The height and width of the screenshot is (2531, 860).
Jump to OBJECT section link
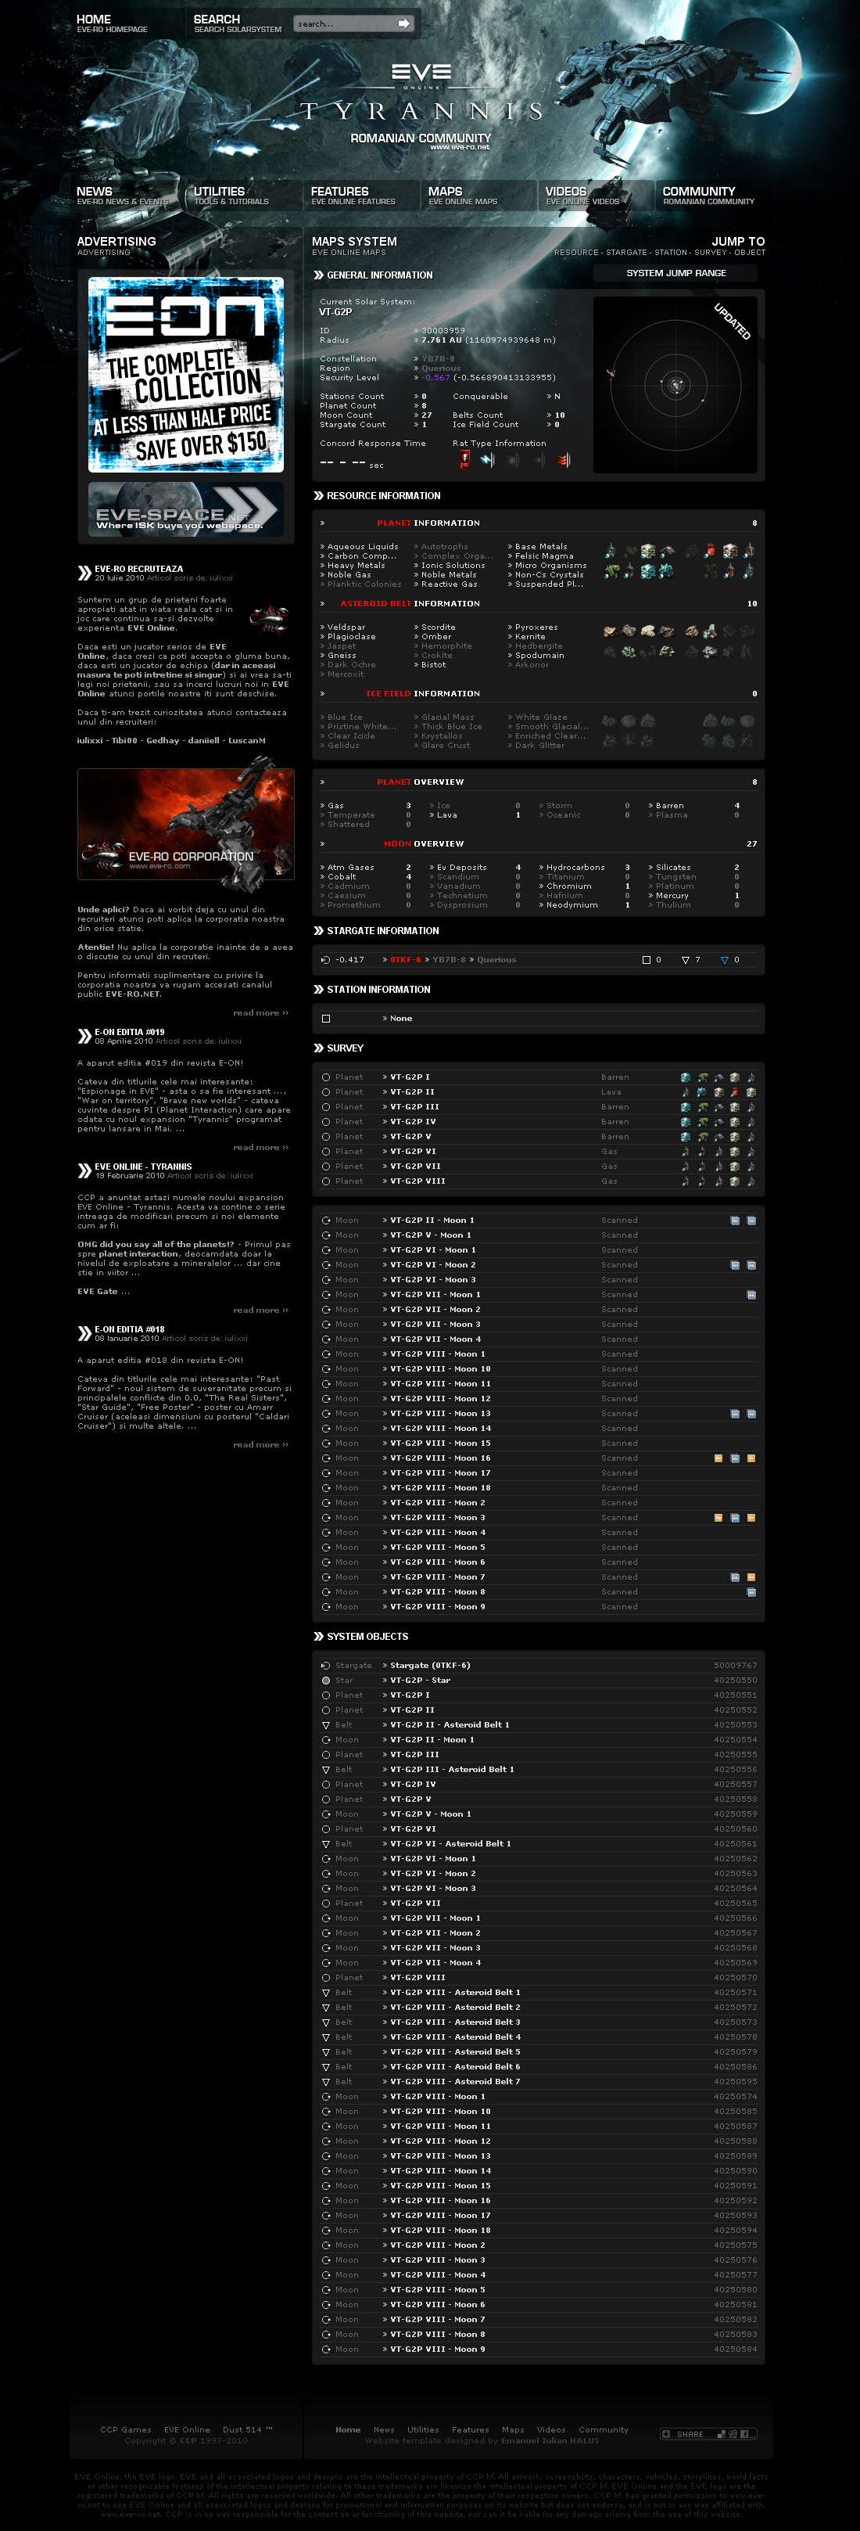pos(749,253)
